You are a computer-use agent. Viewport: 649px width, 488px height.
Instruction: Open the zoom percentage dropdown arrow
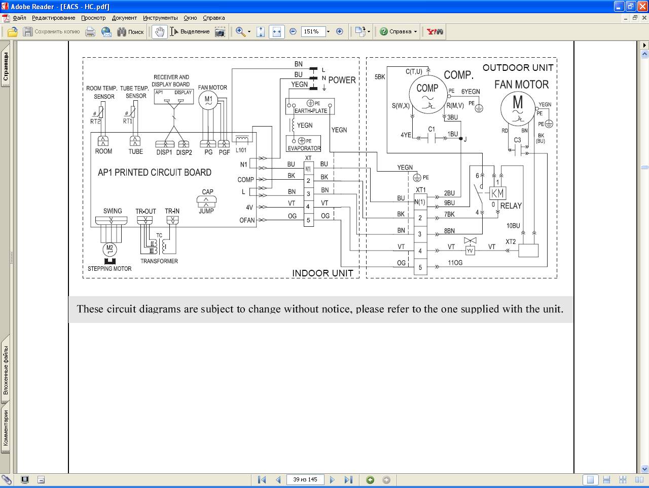[x=328, y=32]
